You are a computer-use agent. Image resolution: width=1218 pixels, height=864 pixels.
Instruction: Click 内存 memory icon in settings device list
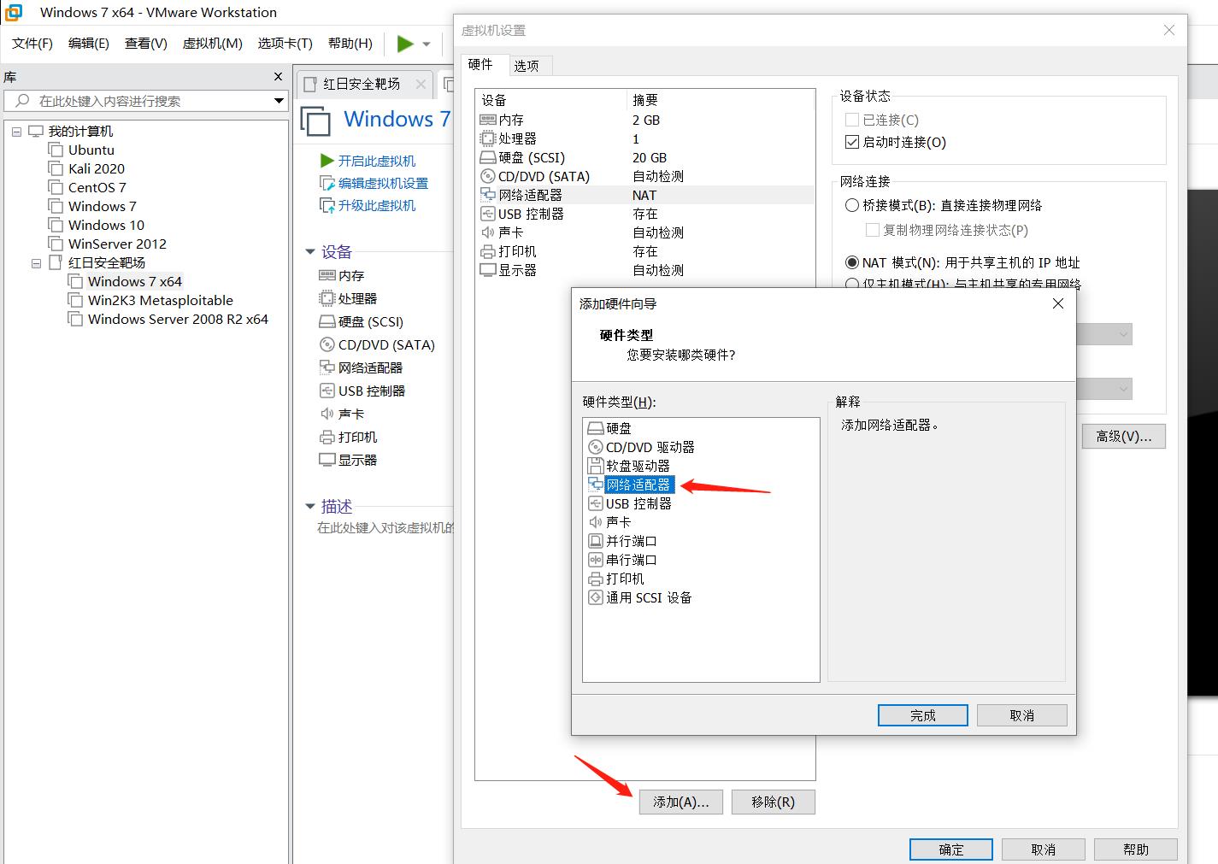(488, 120)
